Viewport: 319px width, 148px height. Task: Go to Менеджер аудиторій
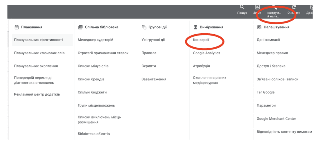pyautogui.click(x=95, y=40)
